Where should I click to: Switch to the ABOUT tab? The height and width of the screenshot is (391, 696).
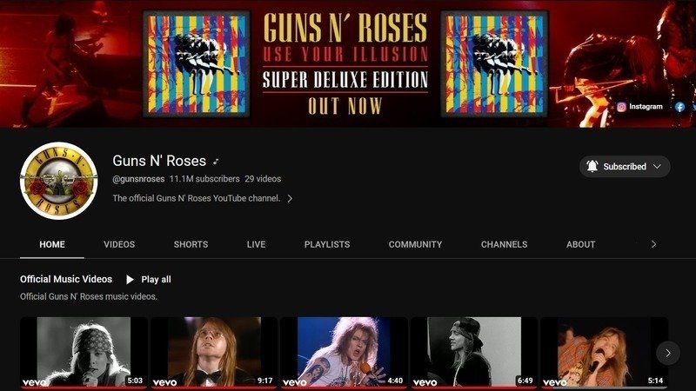[580, 244]
